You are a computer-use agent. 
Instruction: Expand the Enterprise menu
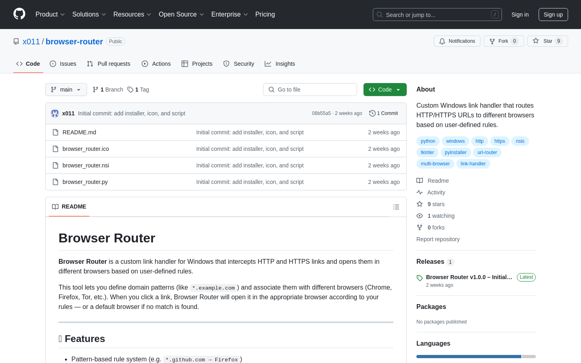click(230, 15)
